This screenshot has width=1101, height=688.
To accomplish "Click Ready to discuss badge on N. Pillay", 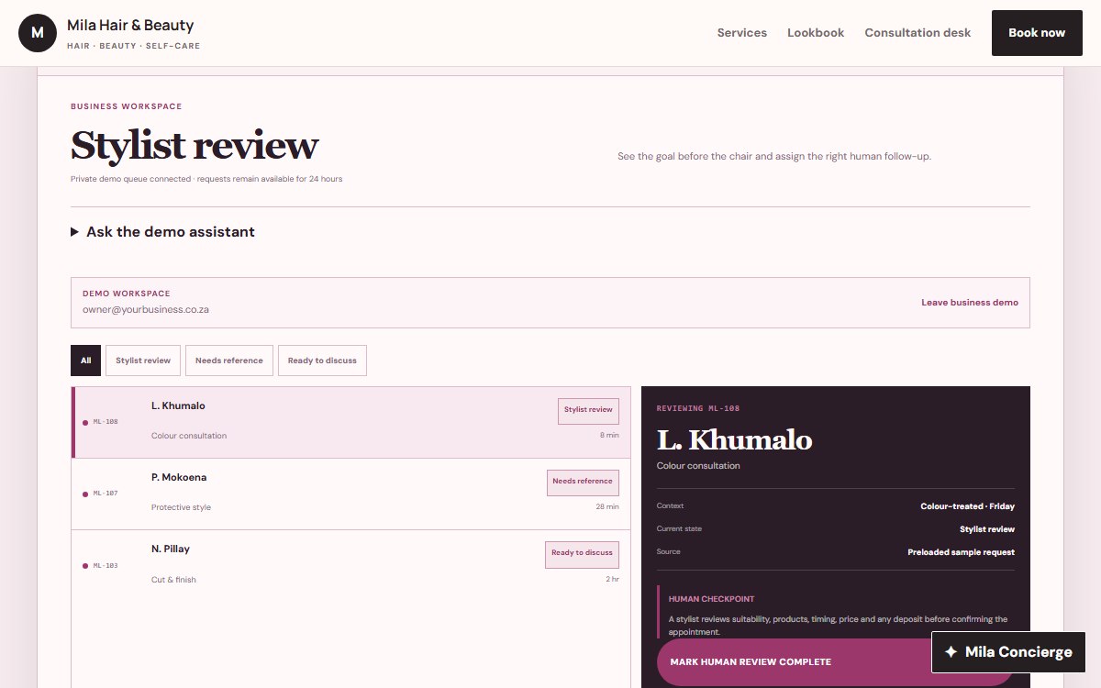I will tap(582, 554).
